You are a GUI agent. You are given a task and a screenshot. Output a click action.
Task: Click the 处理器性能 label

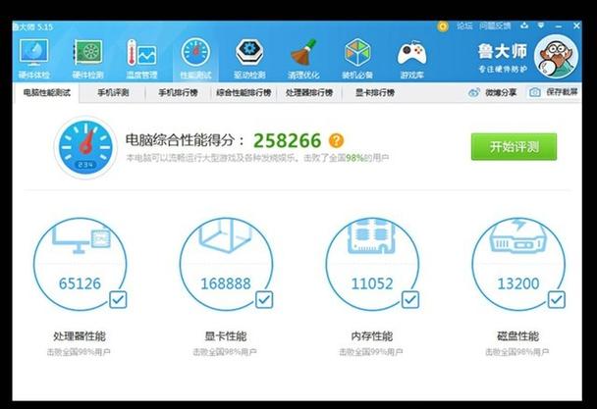pyautogui.click(x=80, y=336)
